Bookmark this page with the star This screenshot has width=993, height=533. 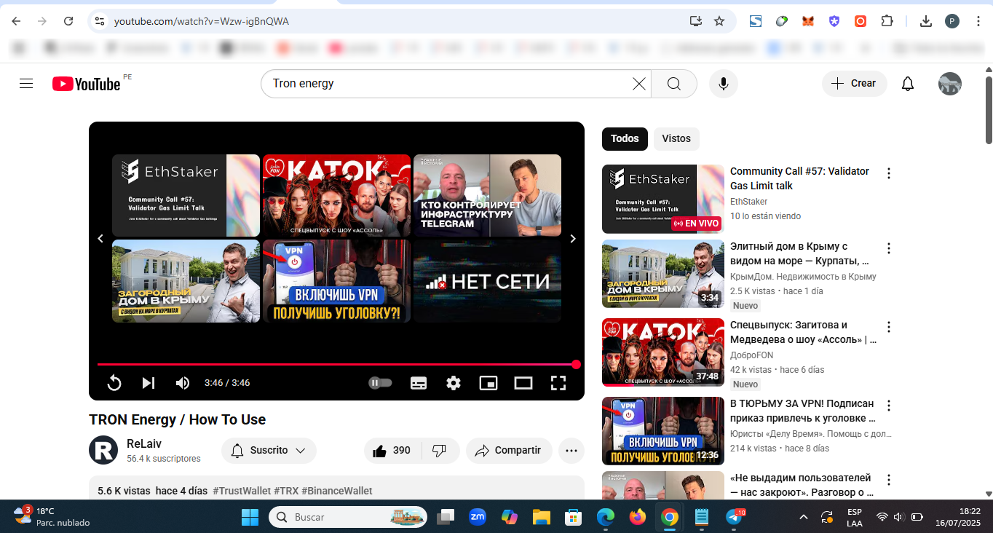pos(719,21)
